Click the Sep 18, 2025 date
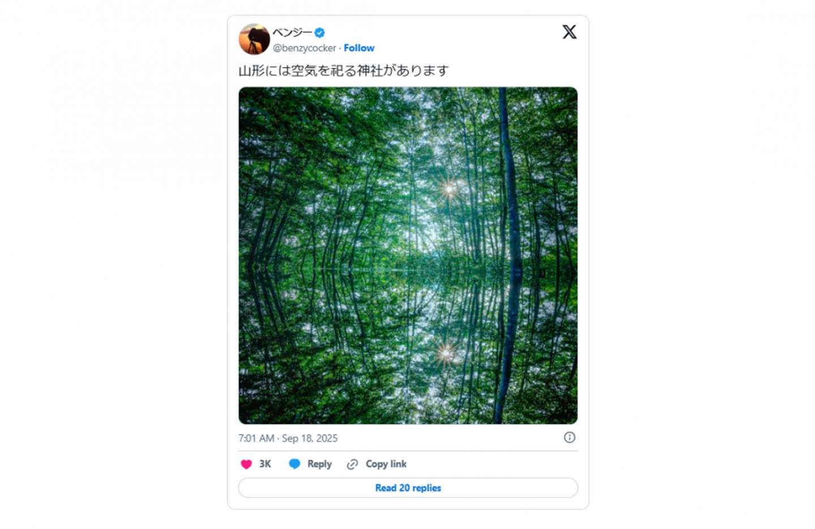The image size is (815, 529). [x=310, y=439]
